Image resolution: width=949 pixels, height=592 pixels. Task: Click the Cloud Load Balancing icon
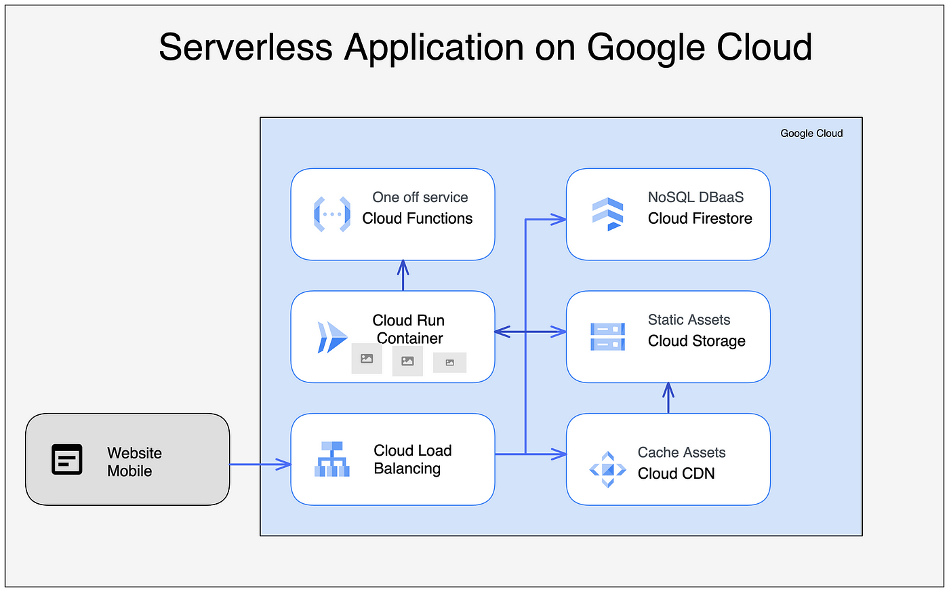point(332,459)
